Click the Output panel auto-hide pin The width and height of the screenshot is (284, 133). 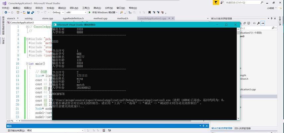(x=203, y=126)
